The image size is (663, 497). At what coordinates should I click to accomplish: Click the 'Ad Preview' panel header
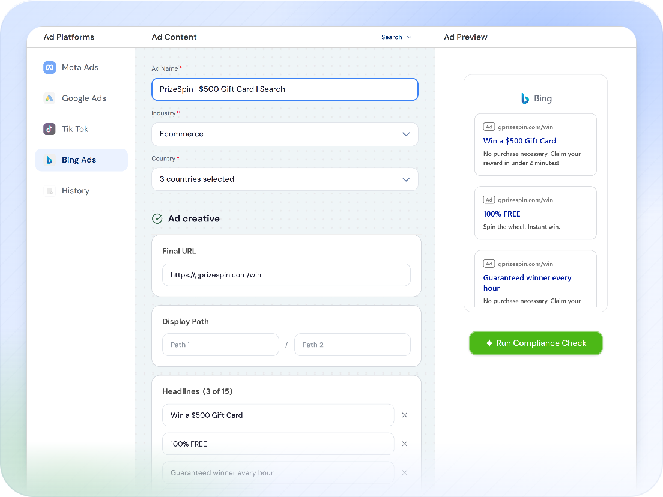pos(465,37)
